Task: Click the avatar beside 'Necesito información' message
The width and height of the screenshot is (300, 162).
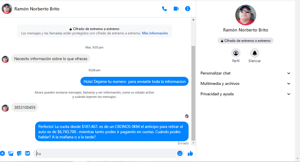Action: [5, 59]
